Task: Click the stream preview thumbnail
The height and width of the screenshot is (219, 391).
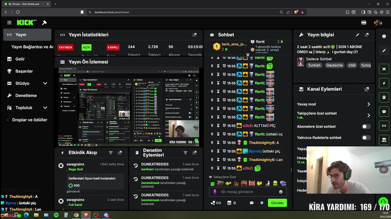Action: tap(129, 107)
